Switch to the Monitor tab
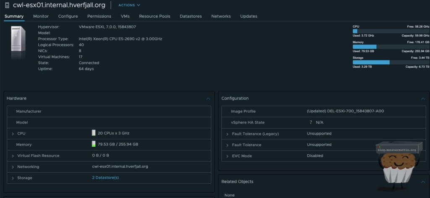The width and height of the screenshot is (430, 198). tap(41, 16)
